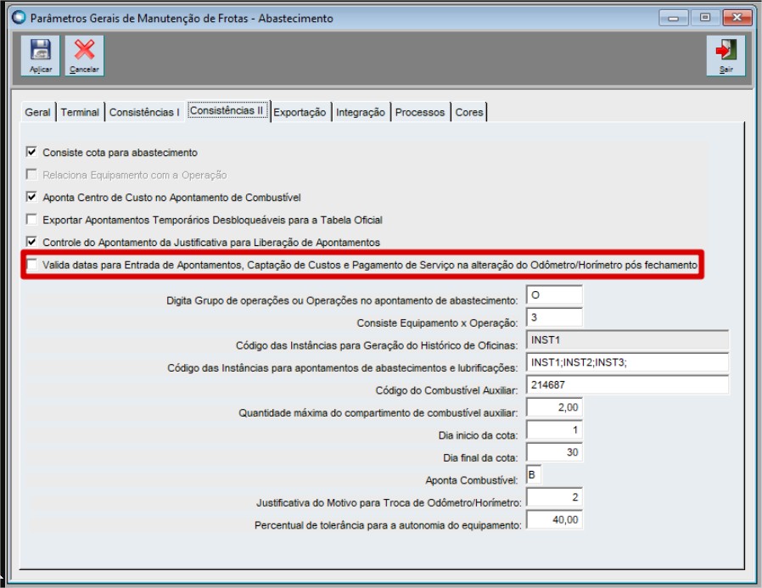Click the label Aponta Combustível:
Viewport: 762px width, 588px height.
tap(472, 480)
